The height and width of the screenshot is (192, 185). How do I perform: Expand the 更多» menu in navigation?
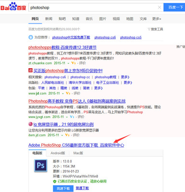[x=157, y=19]
